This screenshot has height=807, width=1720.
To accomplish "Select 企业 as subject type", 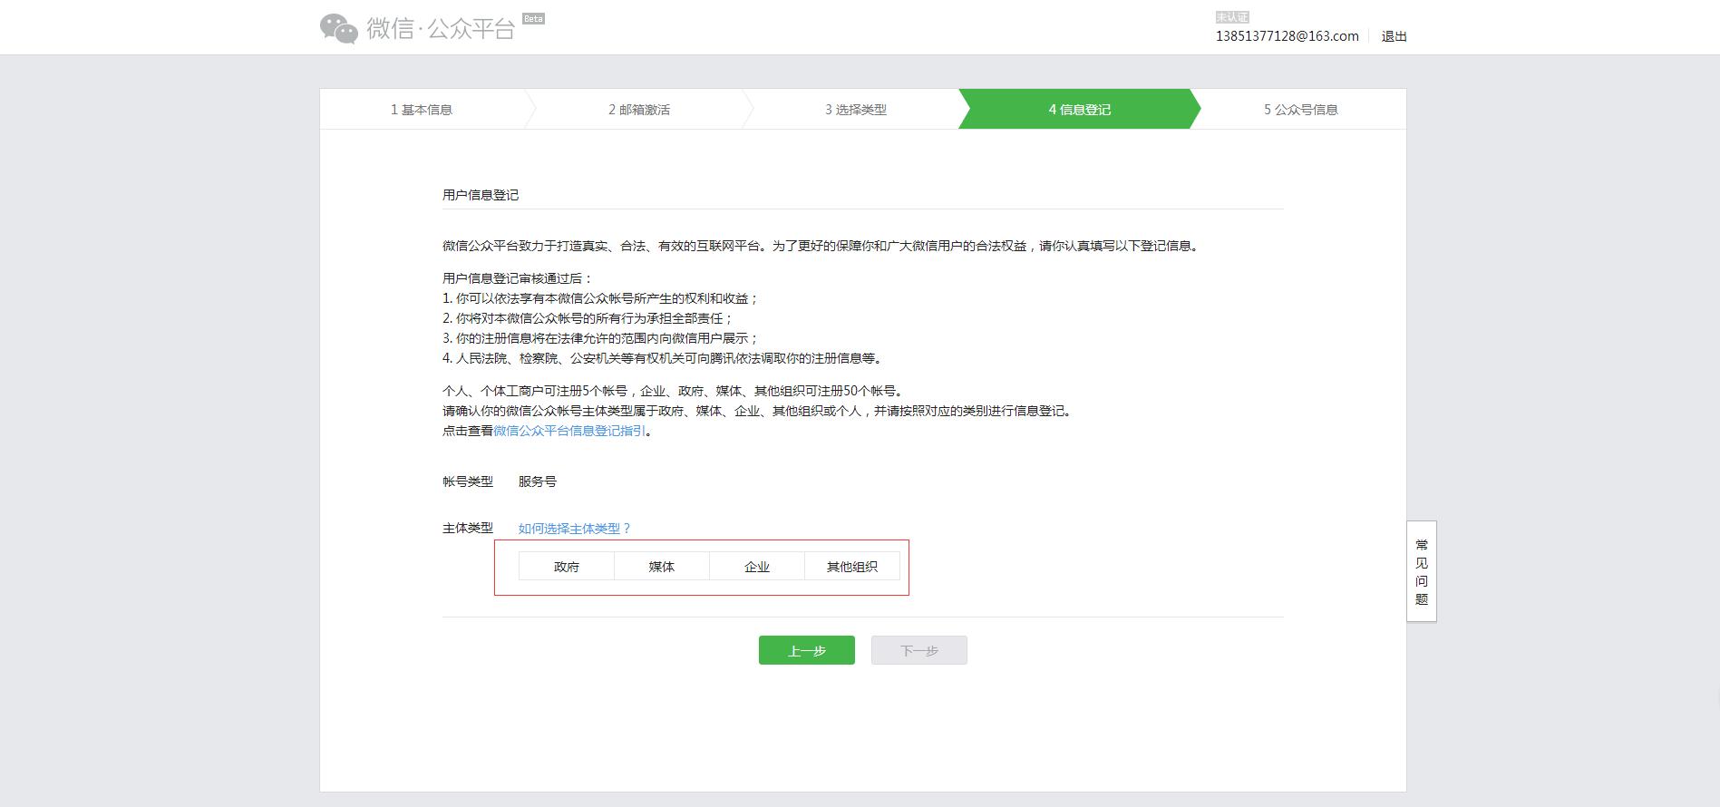I will 757,567.
